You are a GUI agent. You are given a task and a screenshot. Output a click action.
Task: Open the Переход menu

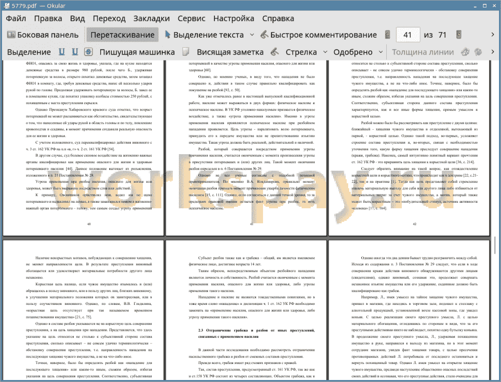click(x=109, y=19)
